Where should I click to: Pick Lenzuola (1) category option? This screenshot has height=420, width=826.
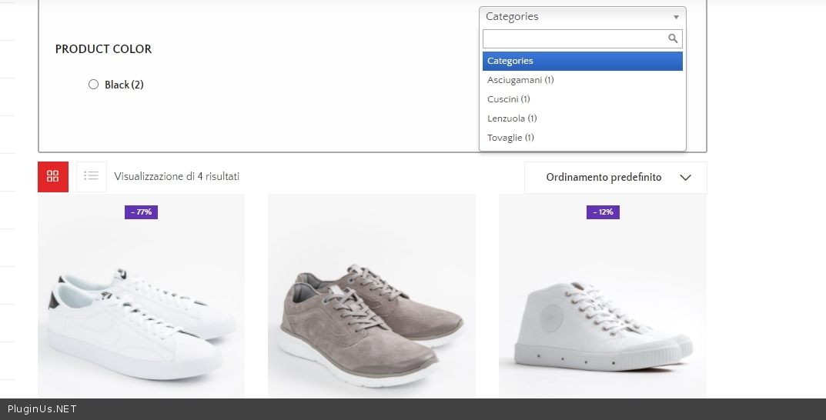[x=512, y=118]
